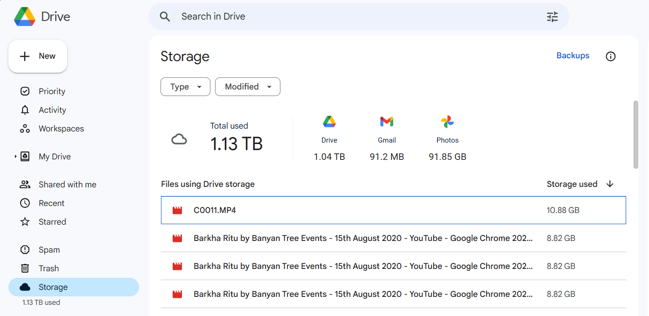Image resolution: width=649 pixels, height=316 pixels.
Task: Click the vertical scrollbar thumb
Action: [635, 134]
